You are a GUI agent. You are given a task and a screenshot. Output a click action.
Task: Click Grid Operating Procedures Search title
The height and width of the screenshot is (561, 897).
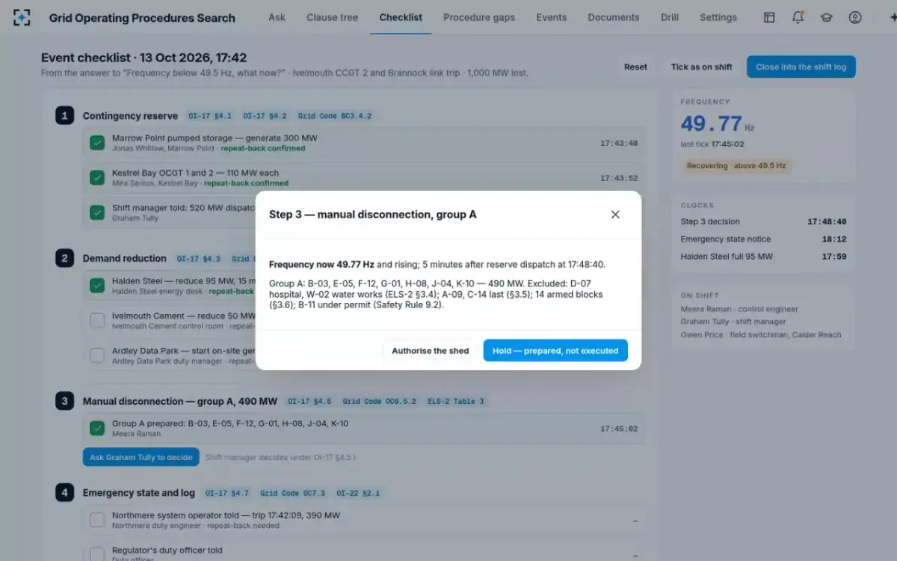[142, 18]
